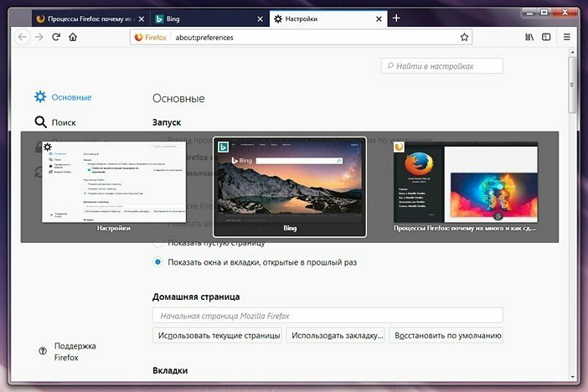Click the home page URL input field
This screenshot has width=588, height=392.
[x=328, y=316]
